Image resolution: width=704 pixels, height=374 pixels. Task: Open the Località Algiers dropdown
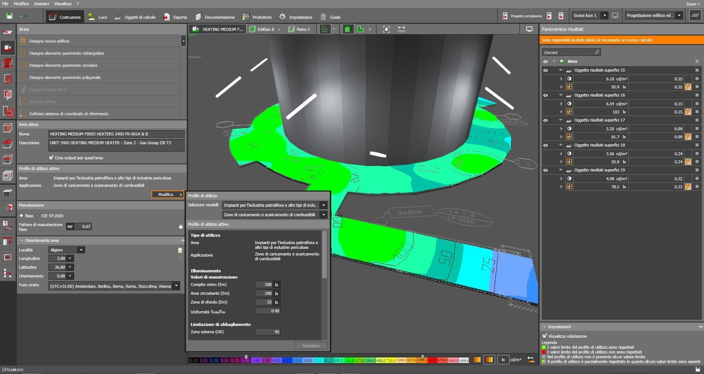point(81,250)
